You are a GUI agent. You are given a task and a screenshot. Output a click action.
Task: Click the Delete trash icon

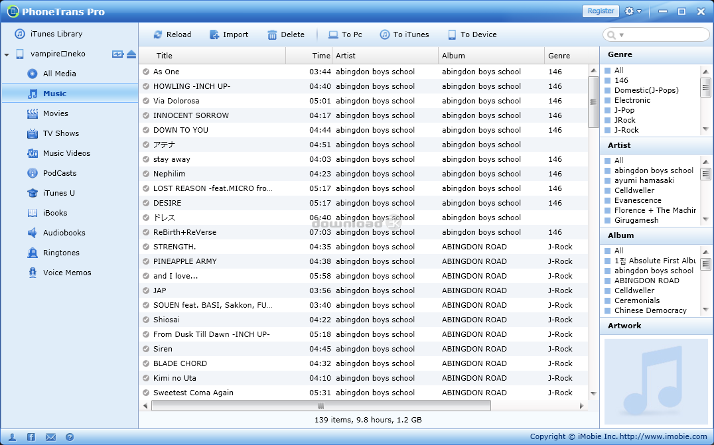(272, 34)
